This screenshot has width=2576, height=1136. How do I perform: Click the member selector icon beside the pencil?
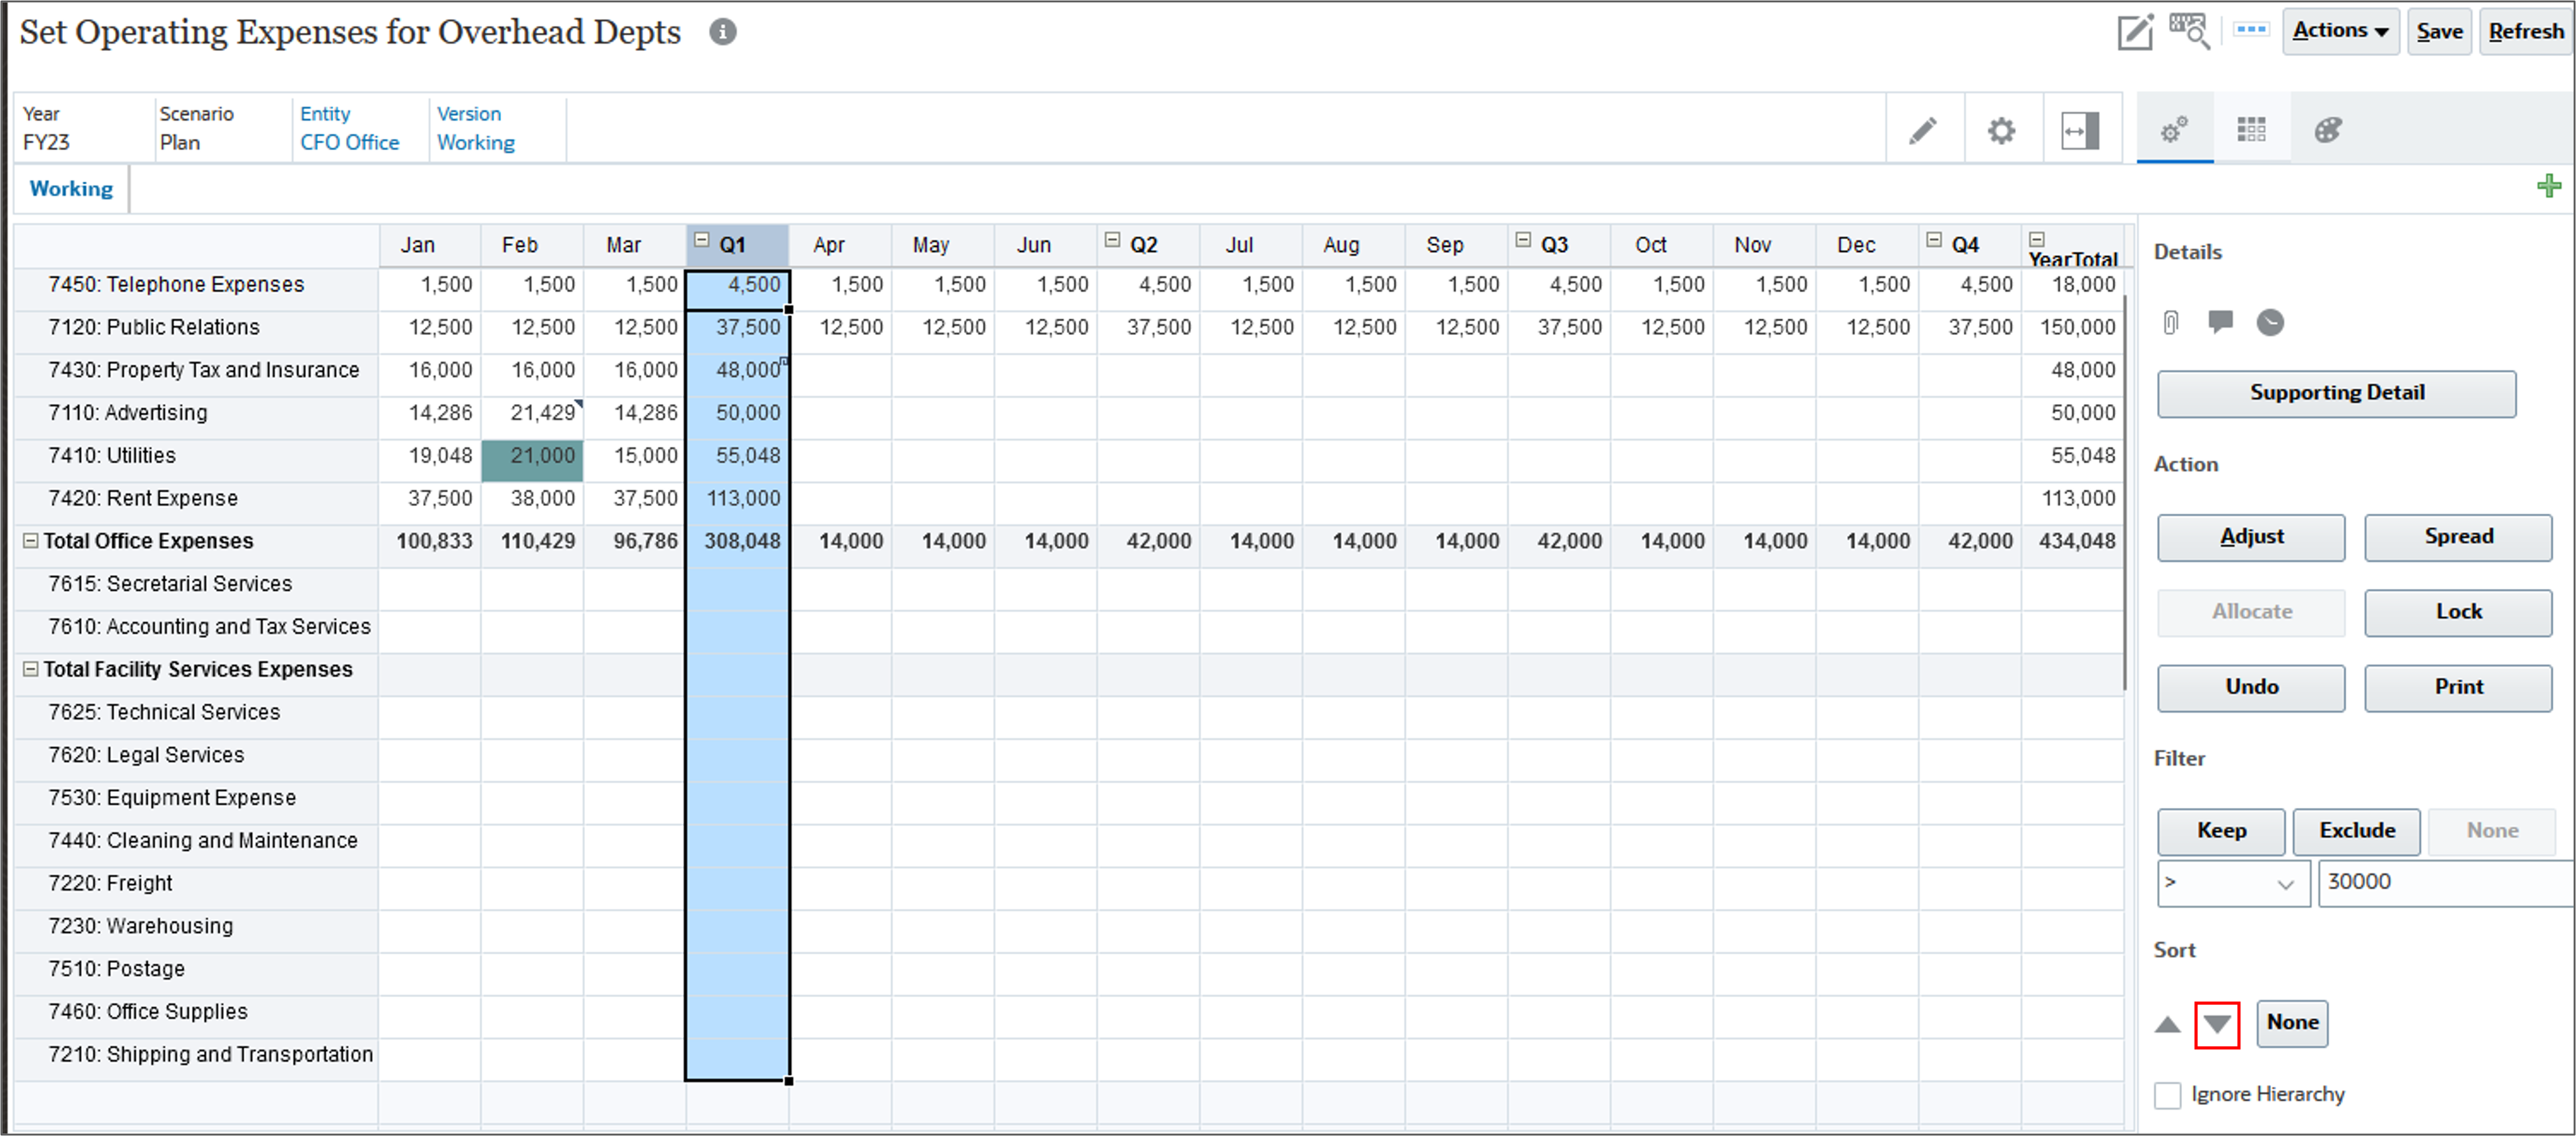tap(2189, 31)
